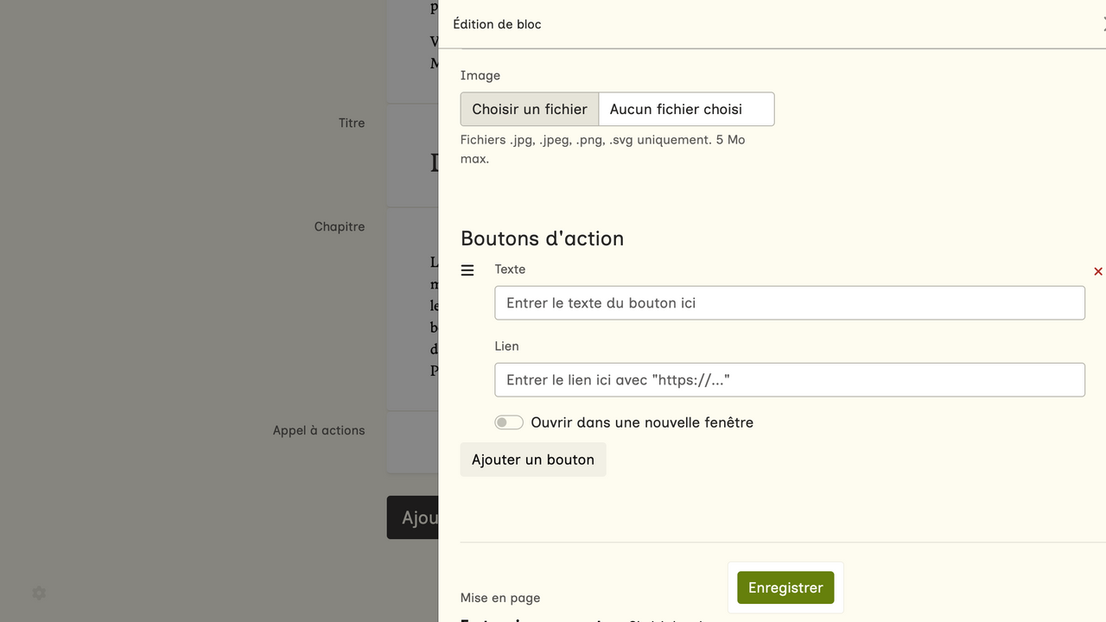Grab the drag handle of the action button row

(467, 270)
